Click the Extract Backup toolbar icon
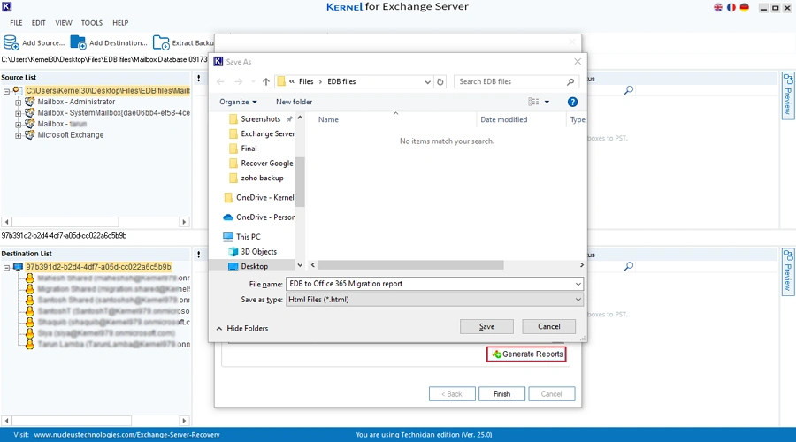 tap(161, 42)
